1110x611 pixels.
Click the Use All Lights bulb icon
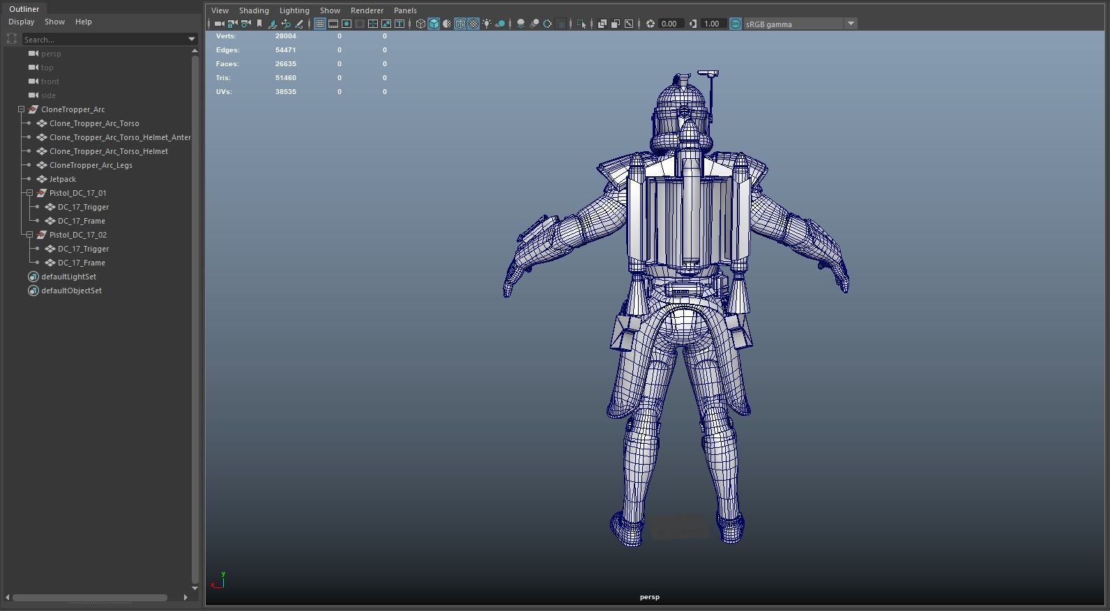coord(487,24)
